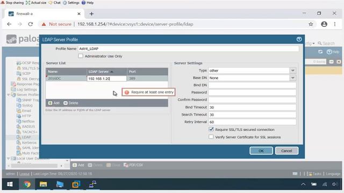Open the Base DN dropdown arrow
Screen dimensions: 344x193
(292, 78)
